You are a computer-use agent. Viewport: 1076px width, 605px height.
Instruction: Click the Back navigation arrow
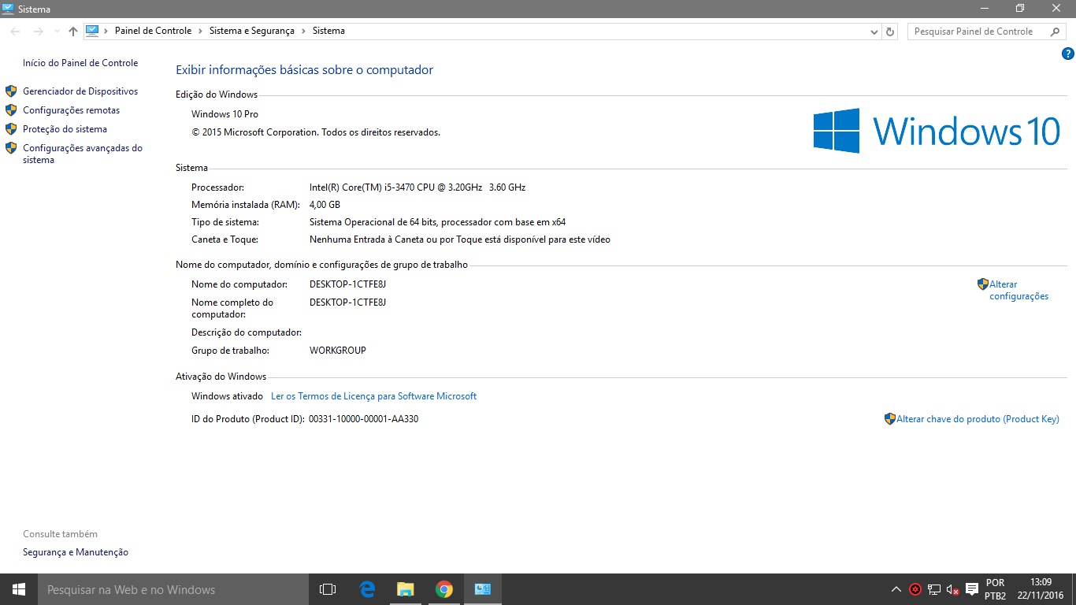click(x=16, y=32)
